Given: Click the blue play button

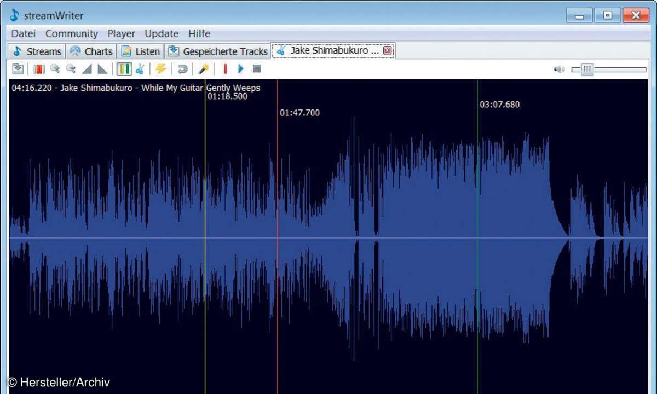Looking at the screenshot, I should click(x=240, y=69).
